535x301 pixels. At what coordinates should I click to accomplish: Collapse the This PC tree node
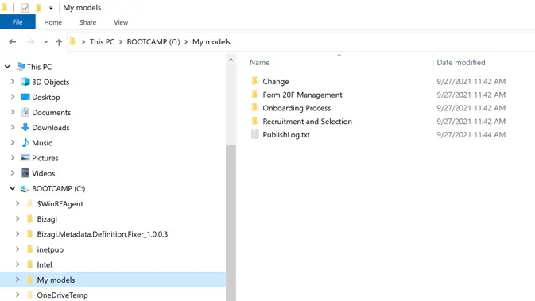[7, 67]
